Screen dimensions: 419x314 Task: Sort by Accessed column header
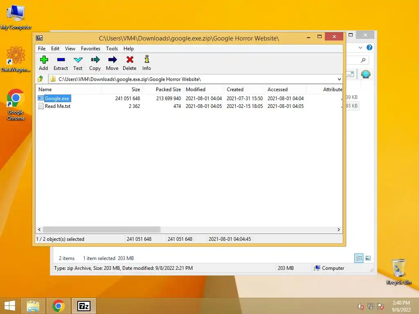pos(285,90)
